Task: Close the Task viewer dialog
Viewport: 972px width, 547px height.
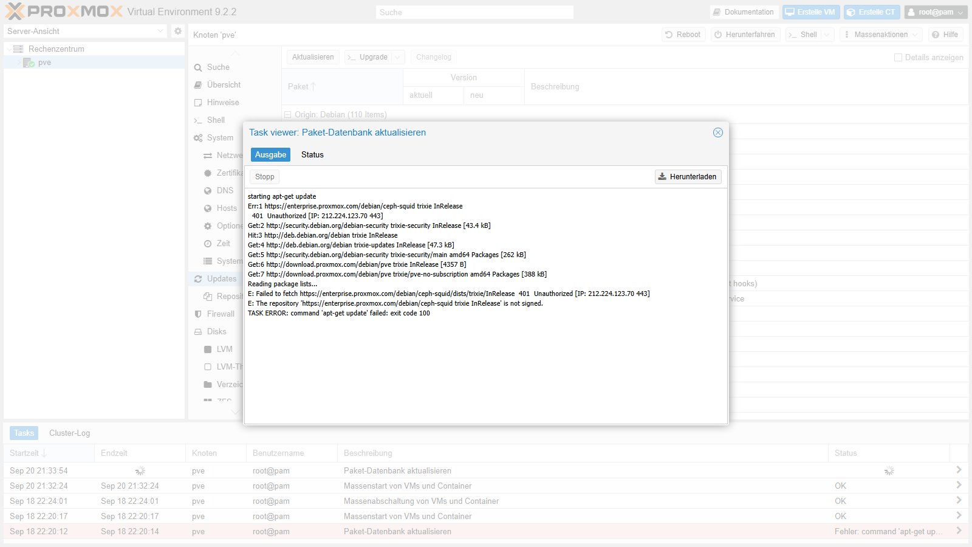Action: [x=717, y=132]
